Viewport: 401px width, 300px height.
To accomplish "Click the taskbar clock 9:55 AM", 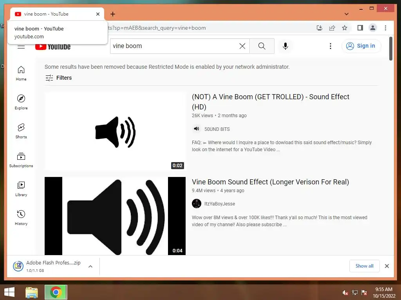I will tap(384, 292).
